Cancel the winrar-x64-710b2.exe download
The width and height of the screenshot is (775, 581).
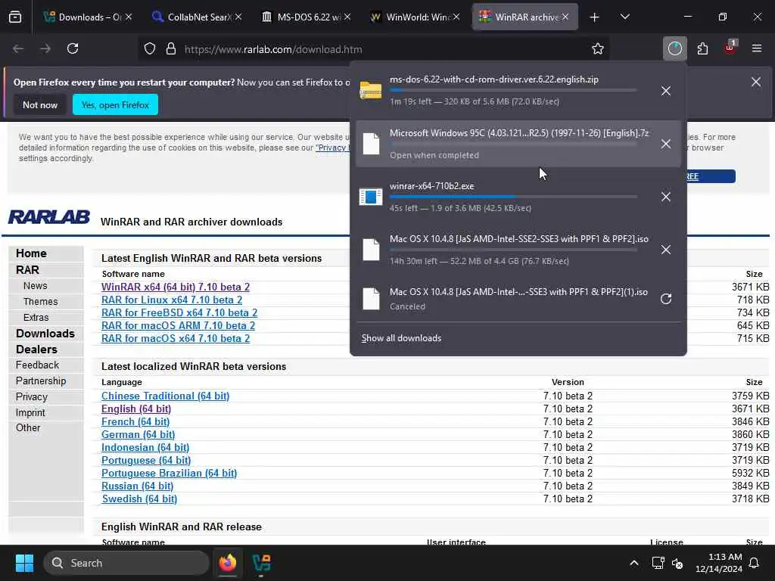pyautogui.click(x=666, y=197)
